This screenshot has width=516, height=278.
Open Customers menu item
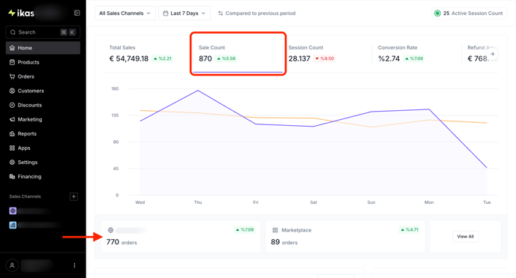[43, 91]
